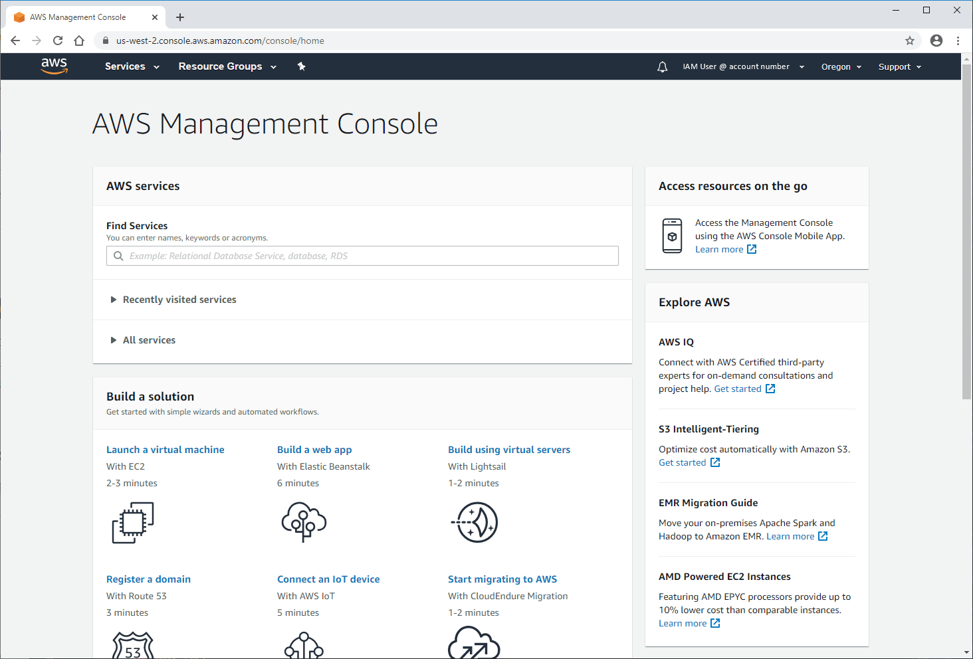Click external link icon beside AMD Learn more
973x659 pixels.
(715, 623)
